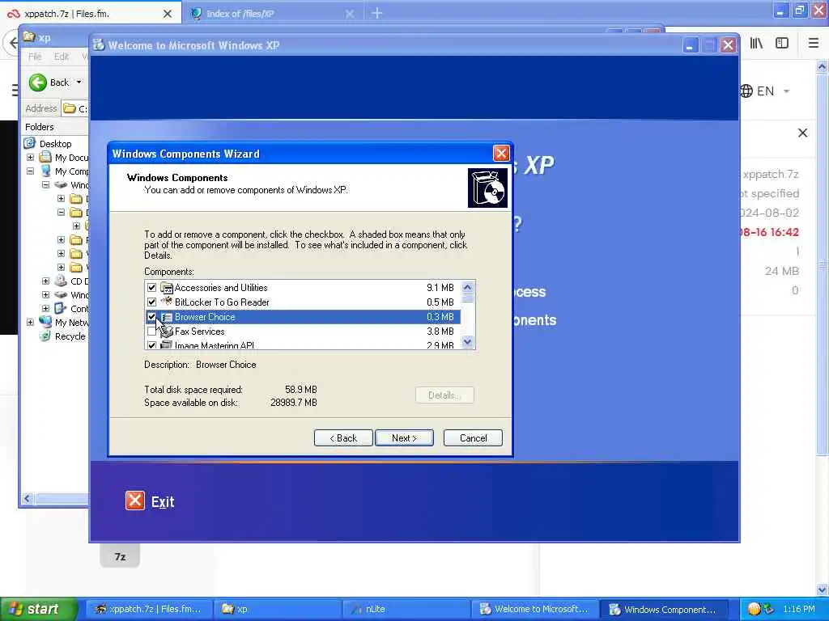Close the xppatch.7z browser tab

168,14
